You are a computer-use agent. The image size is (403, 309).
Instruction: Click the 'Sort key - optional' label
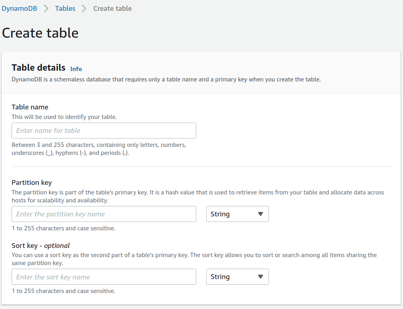(41, 246)
